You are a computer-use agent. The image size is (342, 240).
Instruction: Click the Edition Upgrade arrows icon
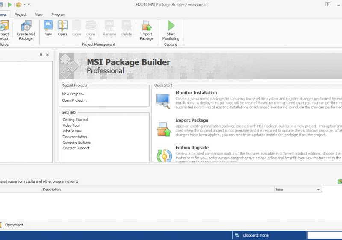(164, 155)
